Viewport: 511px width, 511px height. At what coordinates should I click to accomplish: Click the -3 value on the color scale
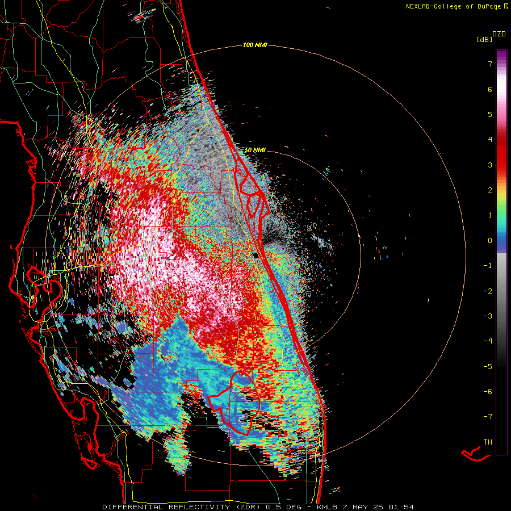(x=488, y=316)
